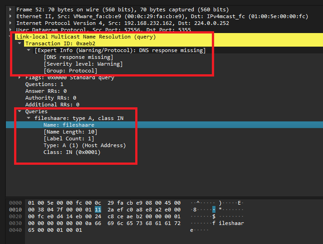Collapse the Expert Info warning node
This screenshot has height=244, width=323.
tap(29, 50)
